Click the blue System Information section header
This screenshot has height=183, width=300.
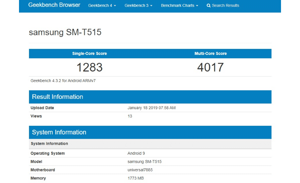tap(150, 132)
